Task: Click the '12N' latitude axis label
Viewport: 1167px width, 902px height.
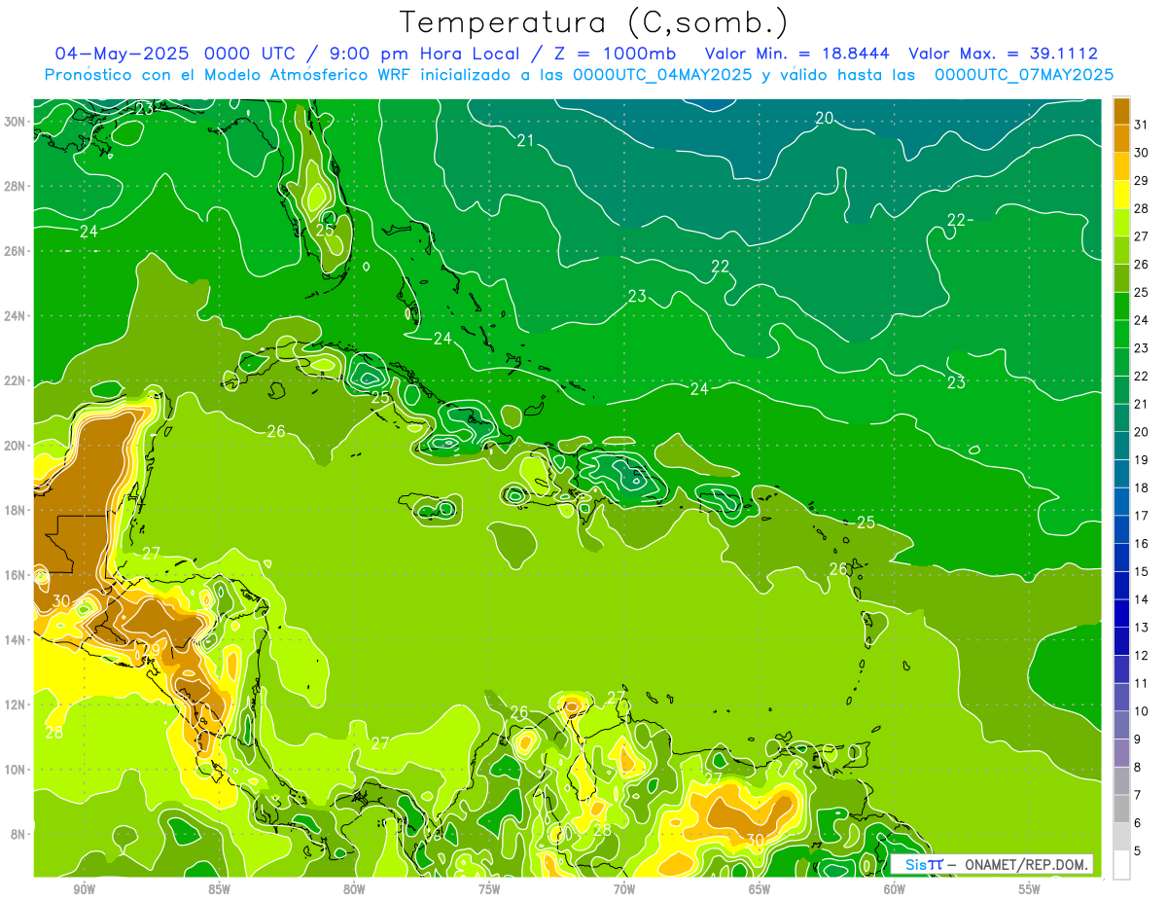Action: coord(16,704)
